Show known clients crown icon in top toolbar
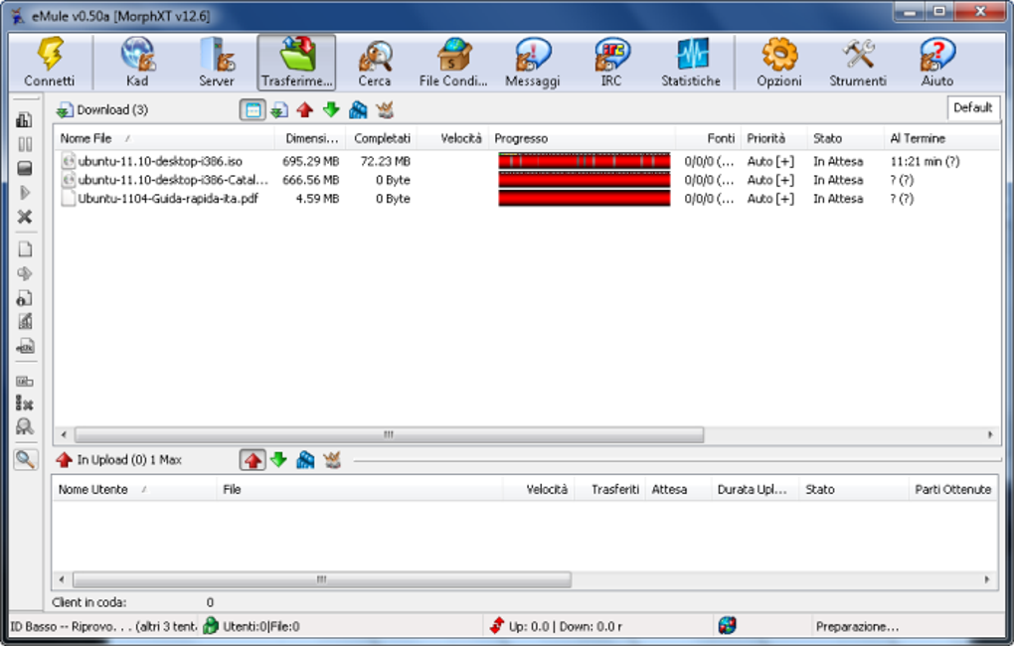 pyautogui.click(x=384, y=110)
